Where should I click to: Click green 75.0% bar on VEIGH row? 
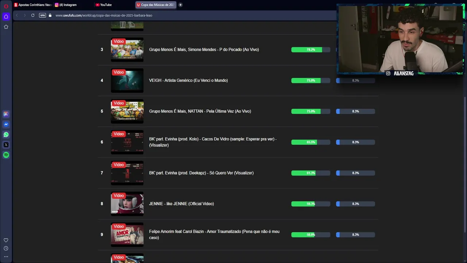pyautogui.click(x=310, y=80)
